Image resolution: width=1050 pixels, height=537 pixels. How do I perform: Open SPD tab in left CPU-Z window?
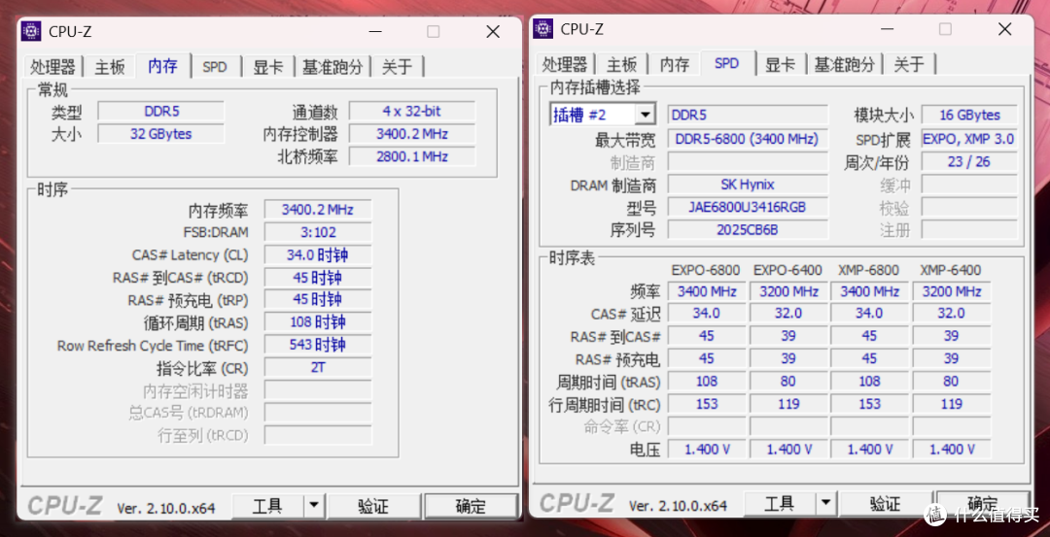[215, 67]
